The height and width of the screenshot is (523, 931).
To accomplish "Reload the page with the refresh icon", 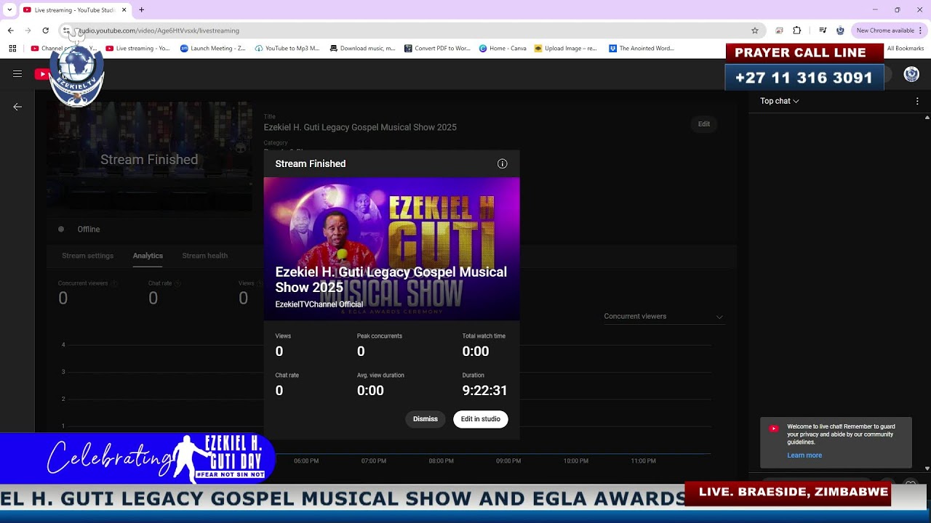I will click(x=45, y=31).
